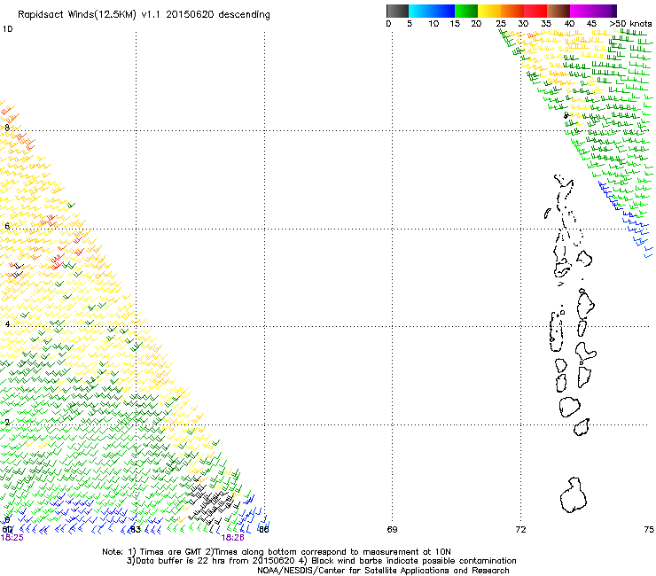Viewport: 656px width, 576px height.
Task: Click the legend scale value '35'
Action: 546,24
